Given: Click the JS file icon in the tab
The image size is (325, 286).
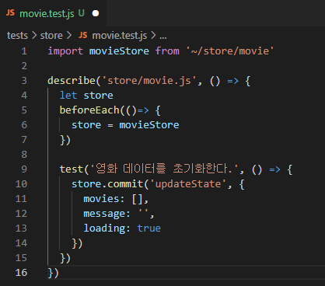Looking at the screenshot, I should tap(10, 12).
